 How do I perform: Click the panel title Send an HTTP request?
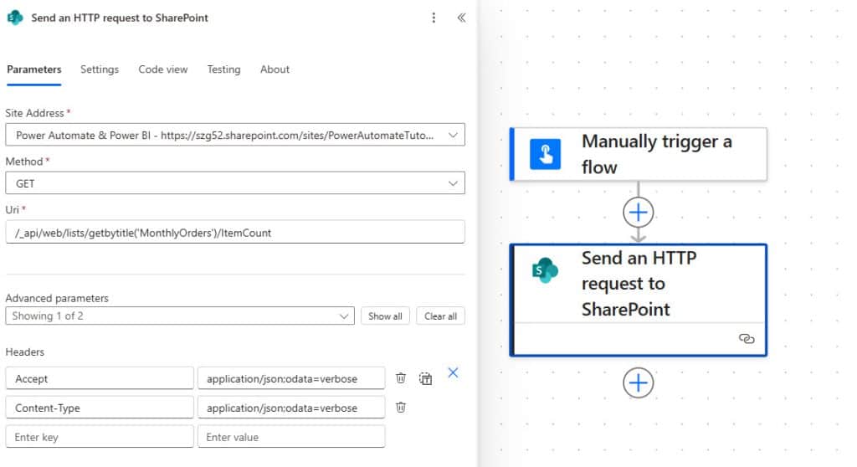(120, 18)
